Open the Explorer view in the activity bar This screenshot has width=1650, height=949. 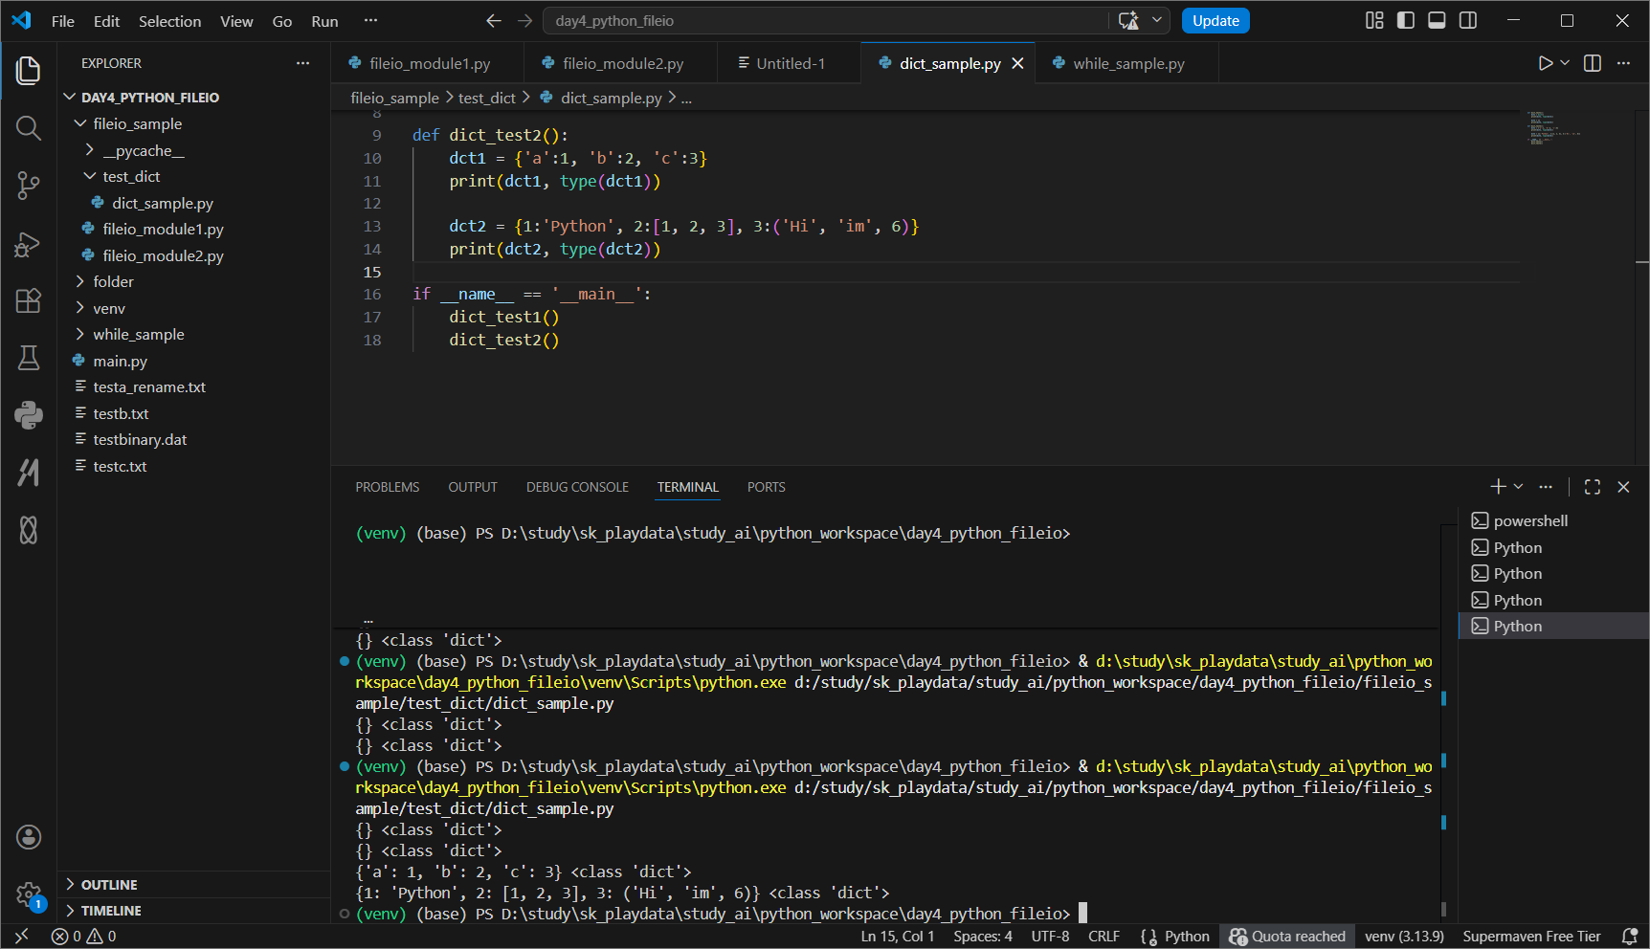[29, 70]
